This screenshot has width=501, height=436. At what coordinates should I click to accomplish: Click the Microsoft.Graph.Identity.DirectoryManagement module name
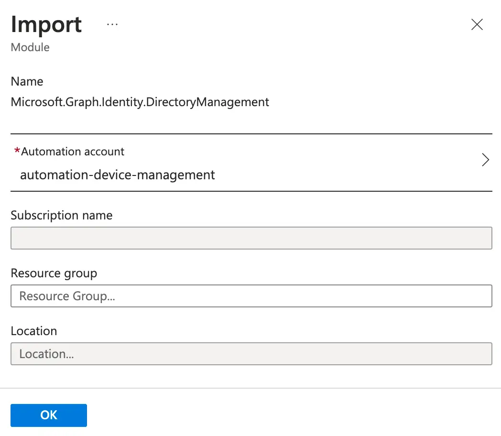(x=140, y=102)
